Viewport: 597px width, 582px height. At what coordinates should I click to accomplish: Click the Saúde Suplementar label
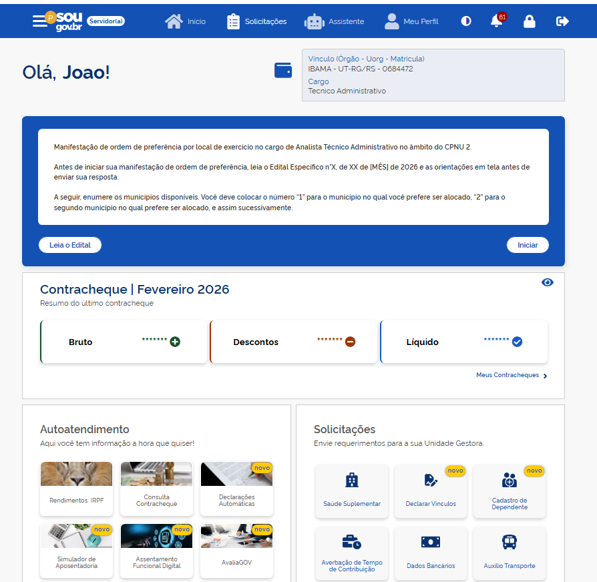click(352, 504)
